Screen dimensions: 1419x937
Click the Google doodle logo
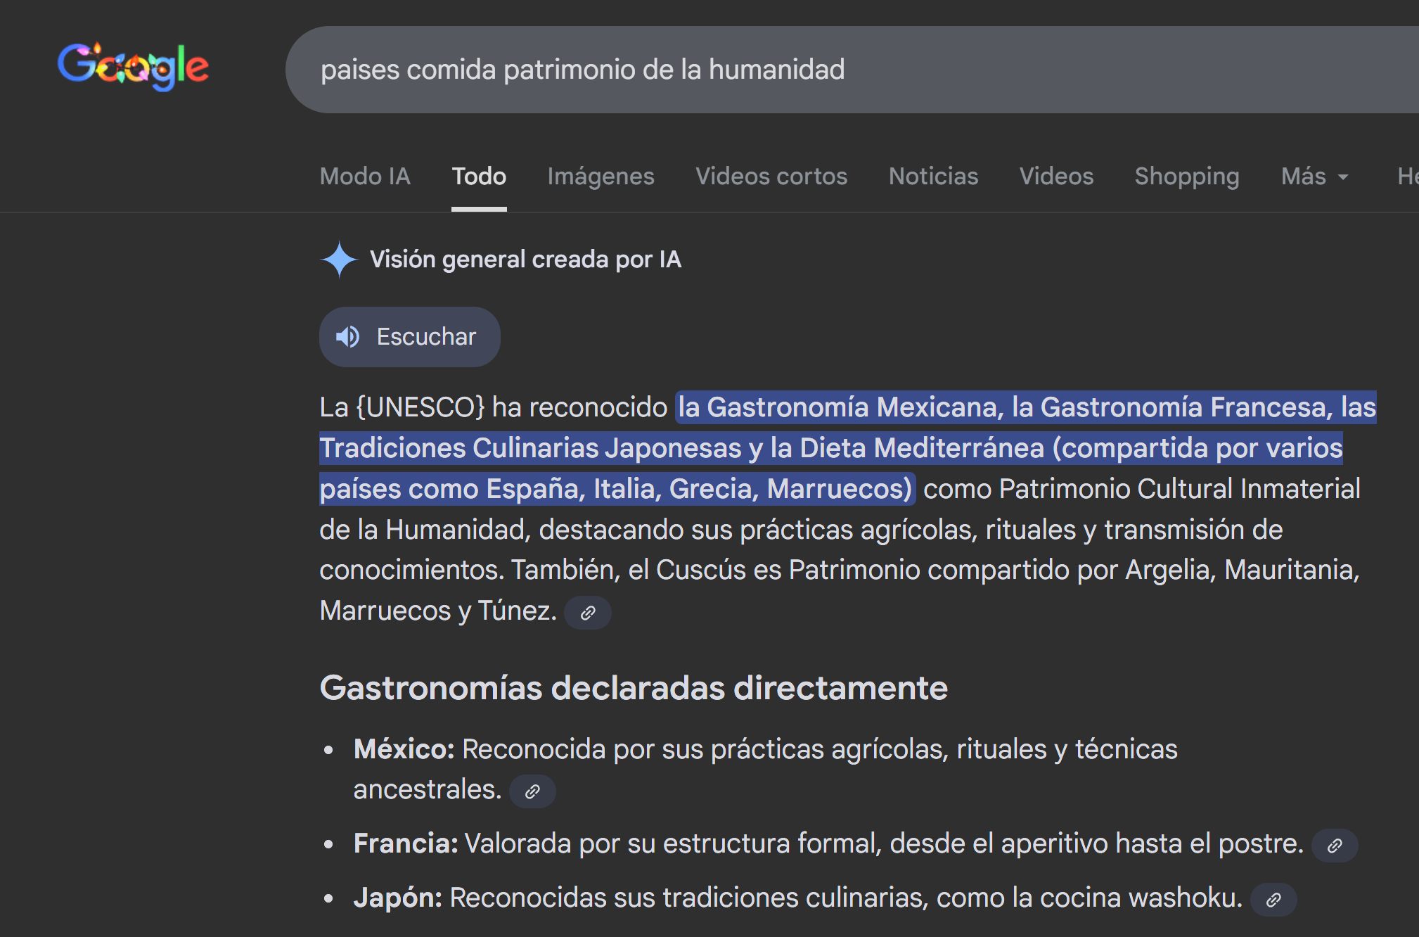(x=133, y=66)
